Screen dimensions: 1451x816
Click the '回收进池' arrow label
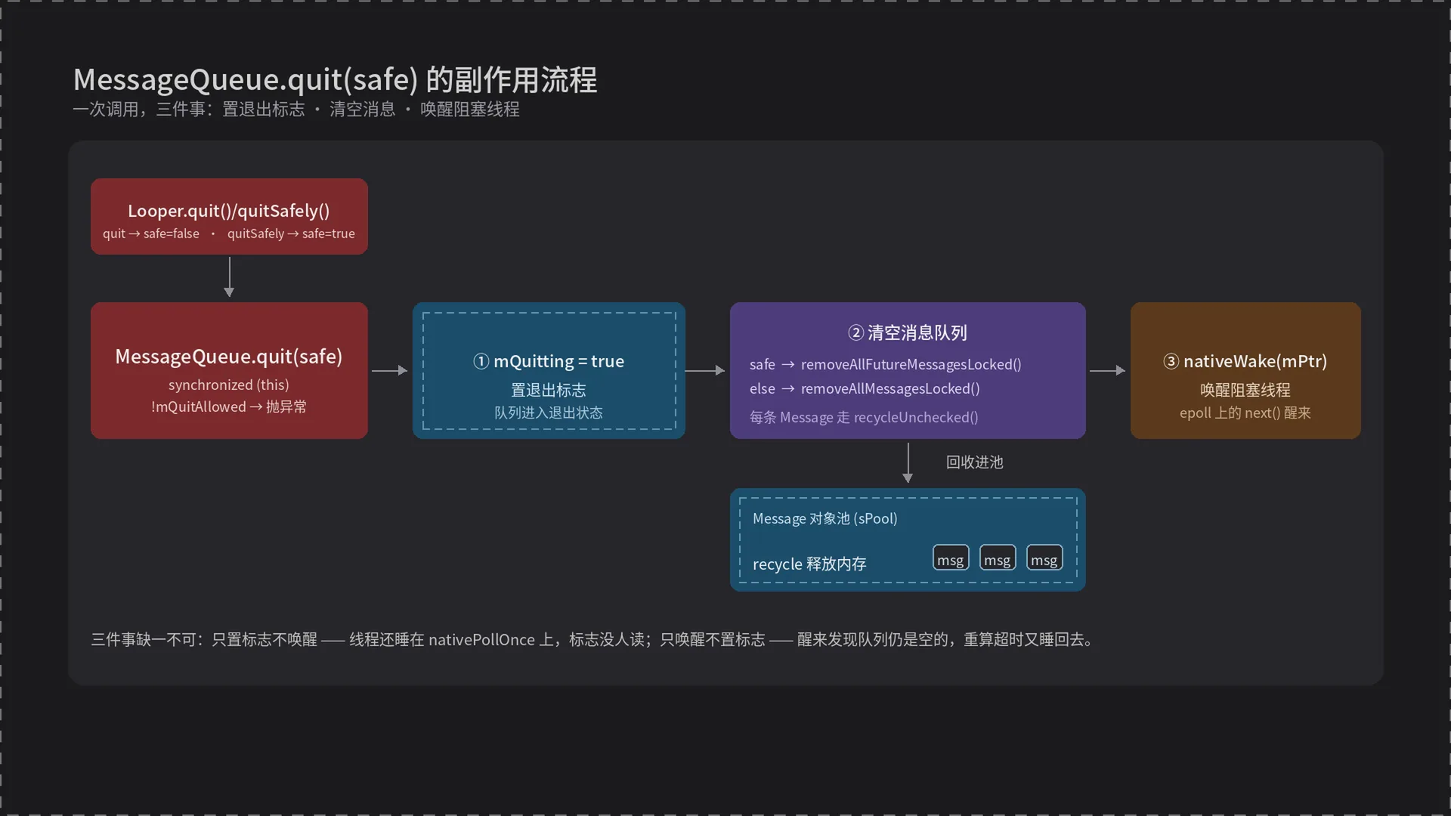tap(975, 462)
